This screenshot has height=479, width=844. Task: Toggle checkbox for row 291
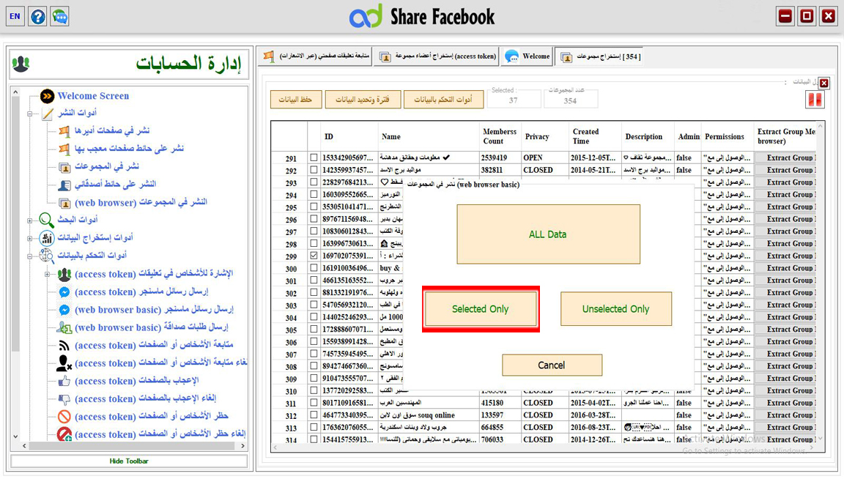coord(314,157)
